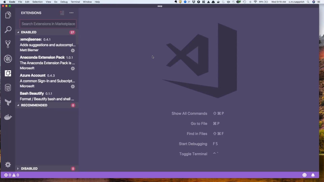Open the View menu
324x182 pixels.
click(48, 2)
